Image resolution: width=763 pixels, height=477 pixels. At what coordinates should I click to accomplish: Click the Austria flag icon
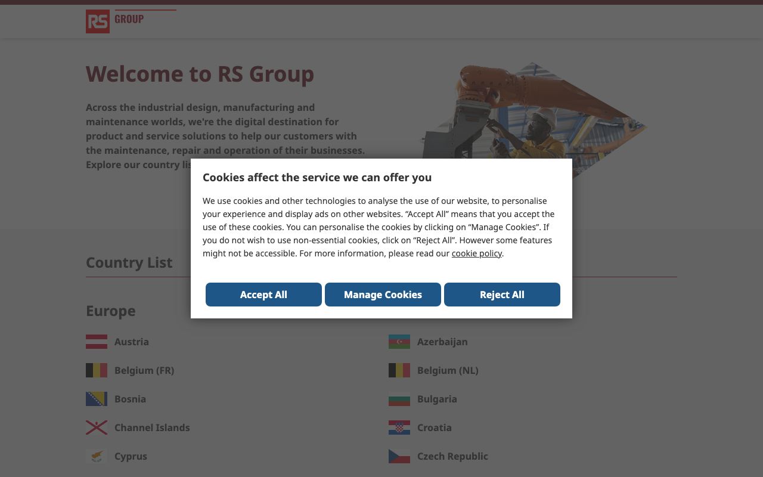click(97, 342)
